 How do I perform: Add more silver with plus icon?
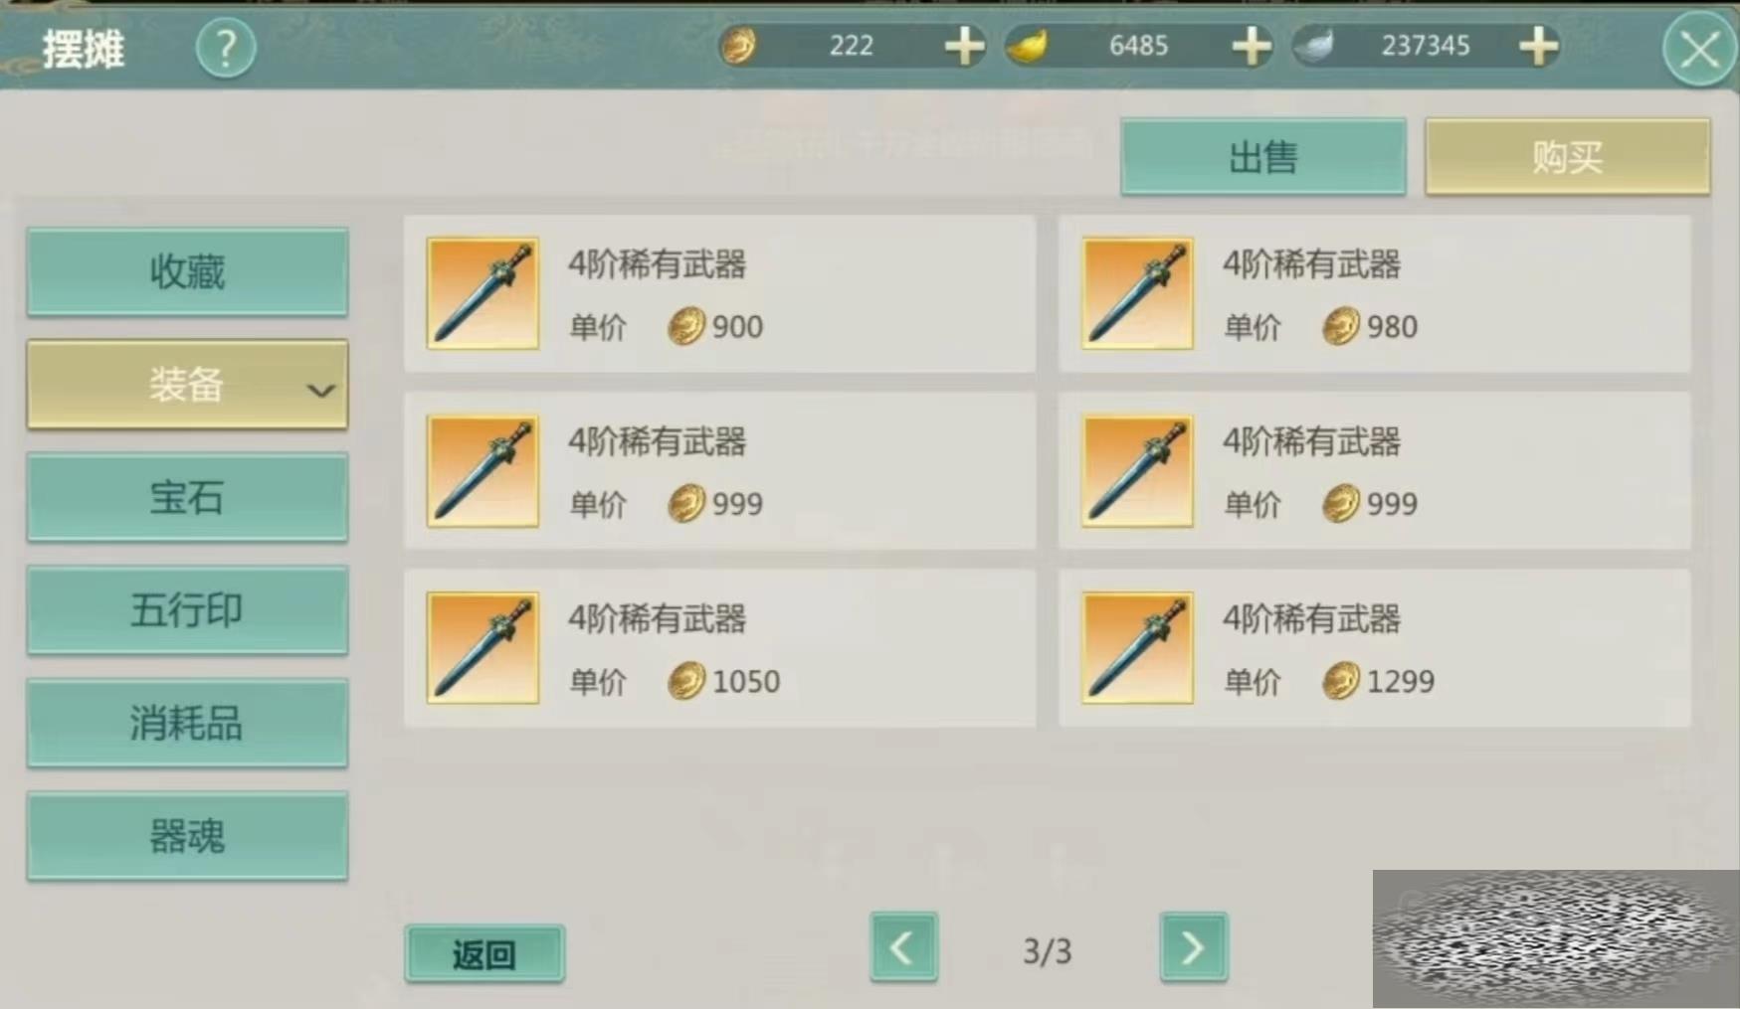pos(1539,46)
